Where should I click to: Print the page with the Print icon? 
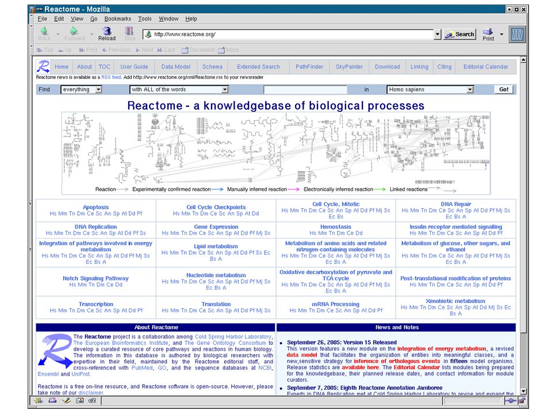(488, 34)
